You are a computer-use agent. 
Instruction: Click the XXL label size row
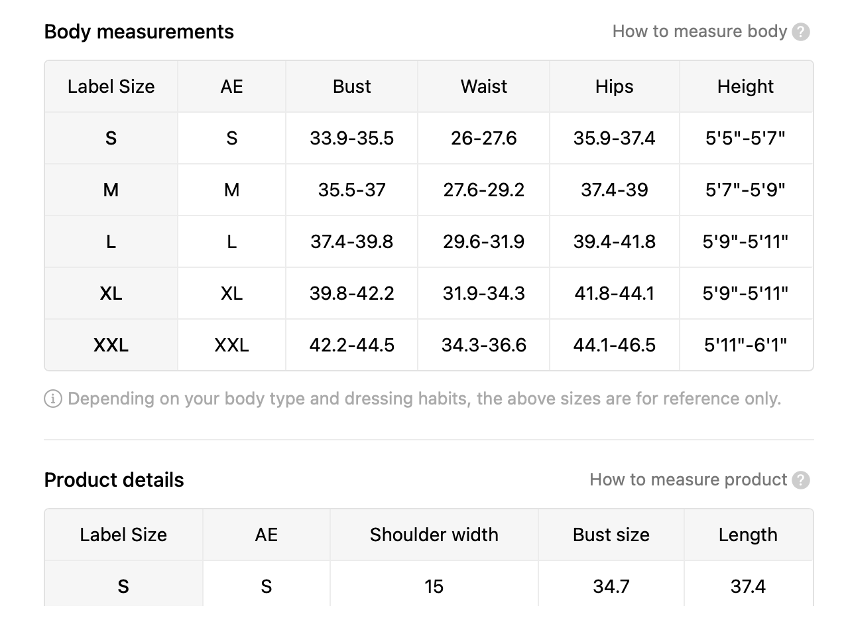(429, 345)
